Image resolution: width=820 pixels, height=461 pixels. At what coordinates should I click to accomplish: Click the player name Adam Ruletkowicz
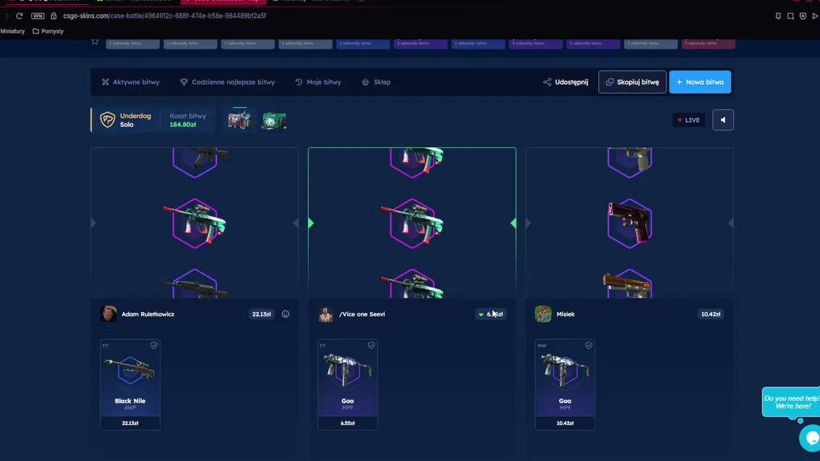pos(148,314)
